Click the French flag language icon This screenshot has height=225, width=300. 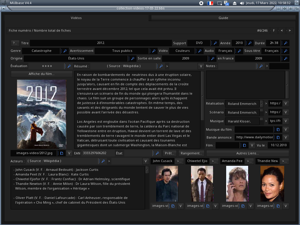[210, 3]
